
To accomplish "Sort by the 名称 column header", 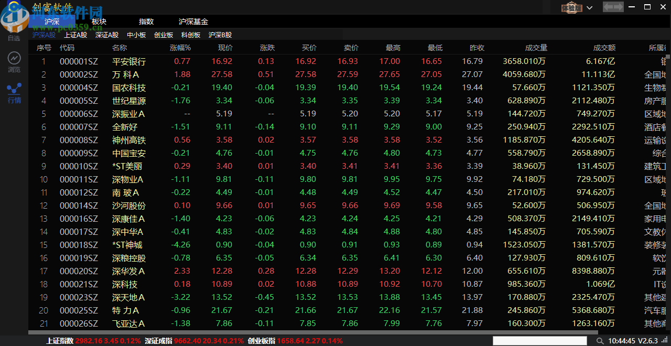I will [120, 48].
